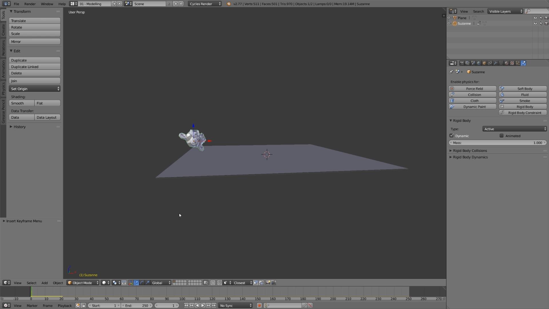Click the 3D manipulator toggle icon
The width and height of the screenshot is (549, 309).
coord(131,283)
